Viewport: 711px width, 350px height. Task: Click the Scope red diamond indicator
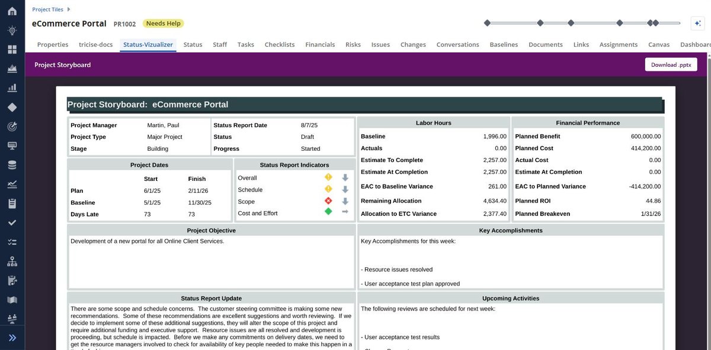(x=328, y=201)
